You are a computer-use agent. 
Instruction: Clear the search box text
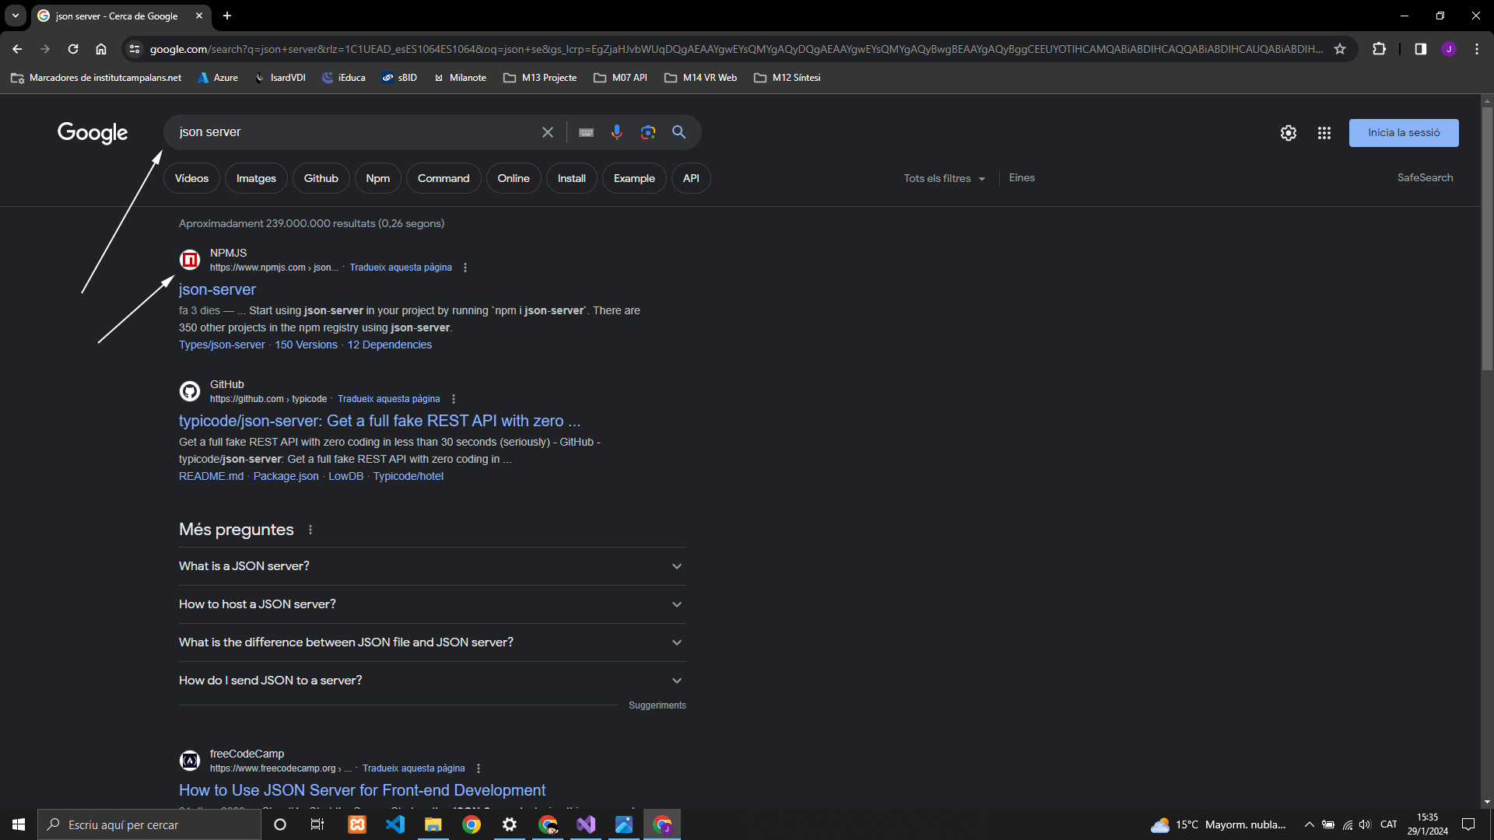tap(547, 132)
